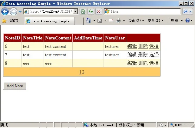The height and width of the screenshot is (128, 195).
Task: Click the Add Note button
Action: point(15,86)
